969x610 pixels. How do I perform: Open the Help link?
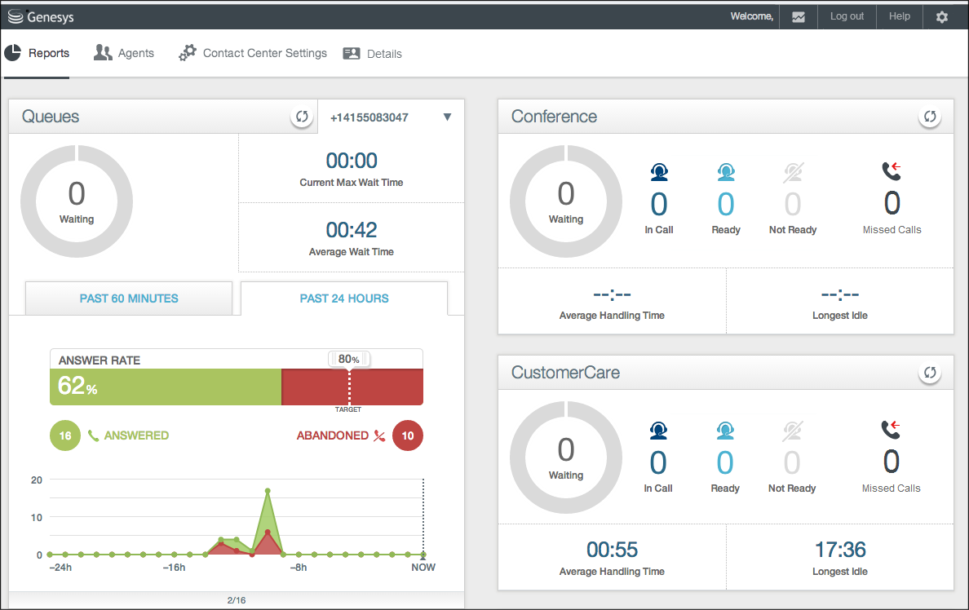[899, 16]
